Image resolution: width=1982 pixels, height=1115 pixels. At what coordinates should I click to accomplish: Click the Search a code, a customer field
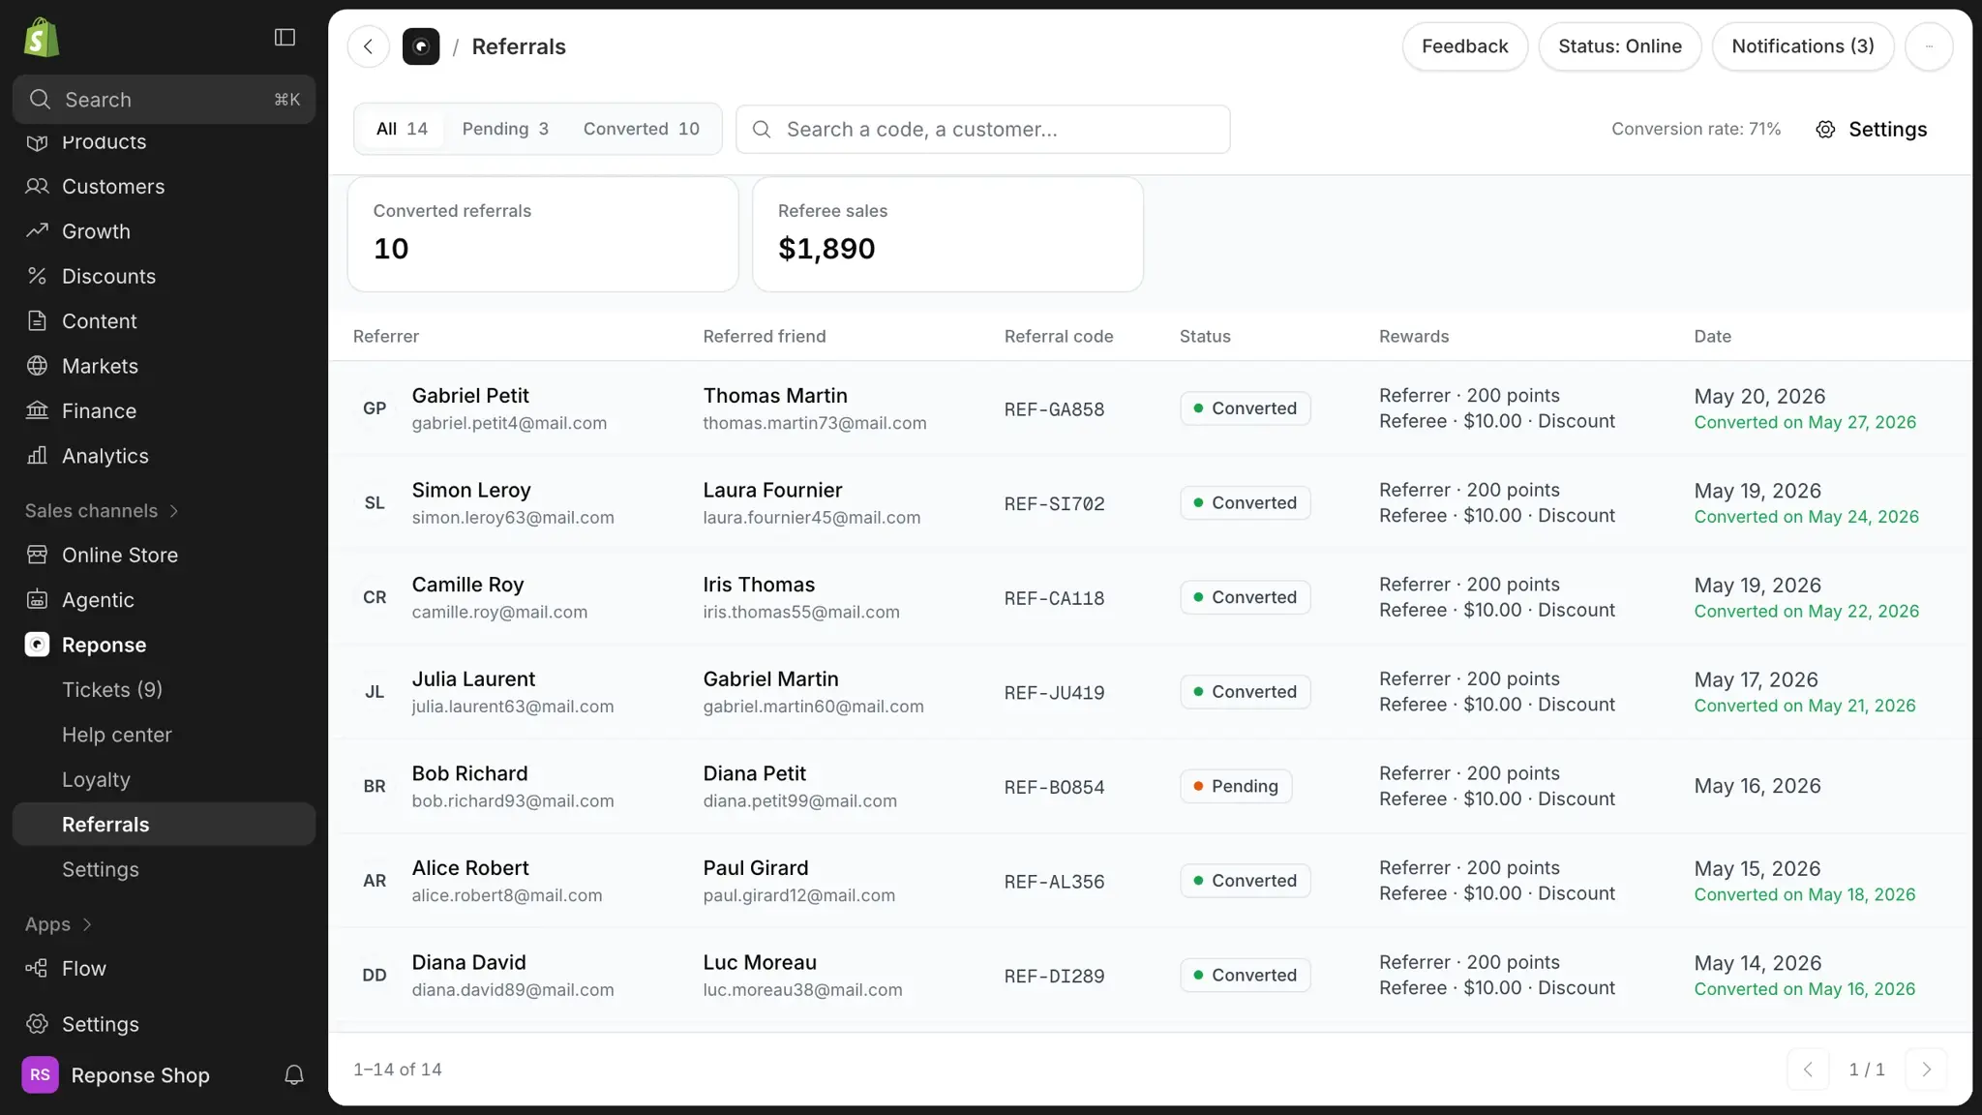tap(982, 130)
